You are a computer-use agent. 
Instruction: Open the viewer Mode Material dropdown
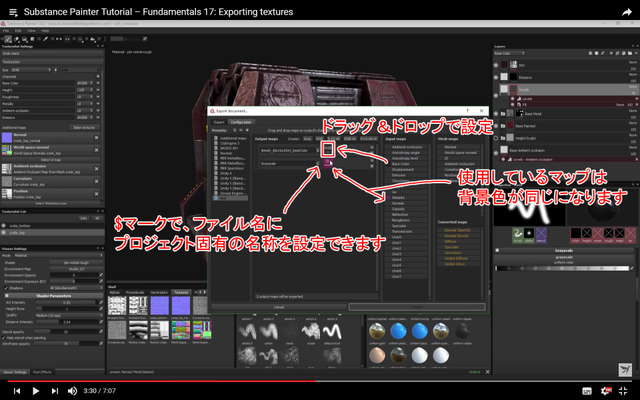59,255
